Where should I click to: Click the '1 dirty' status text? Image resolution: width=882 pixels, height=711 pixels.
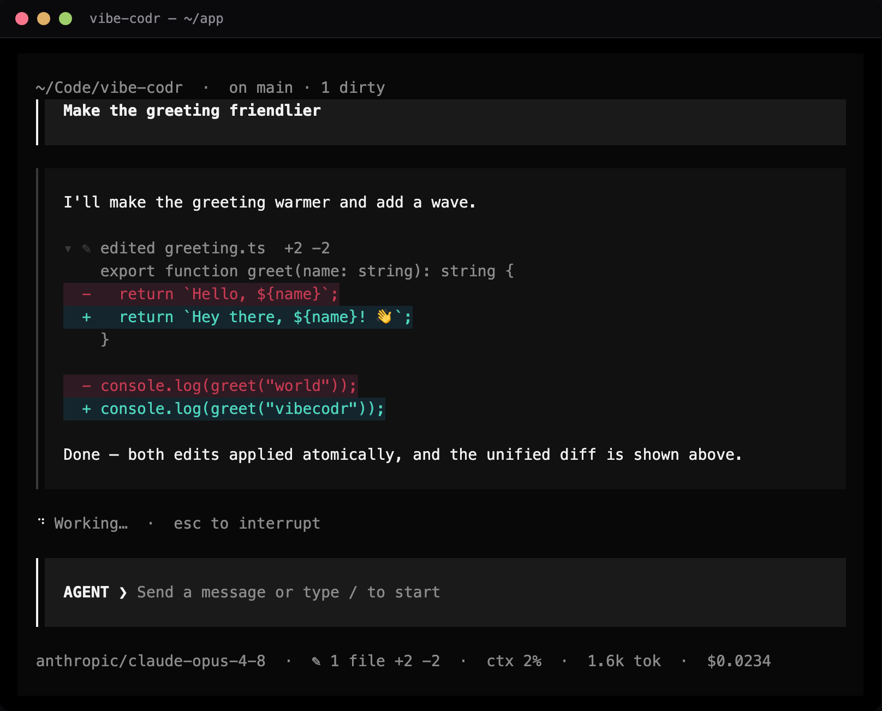tap(353, 88)
